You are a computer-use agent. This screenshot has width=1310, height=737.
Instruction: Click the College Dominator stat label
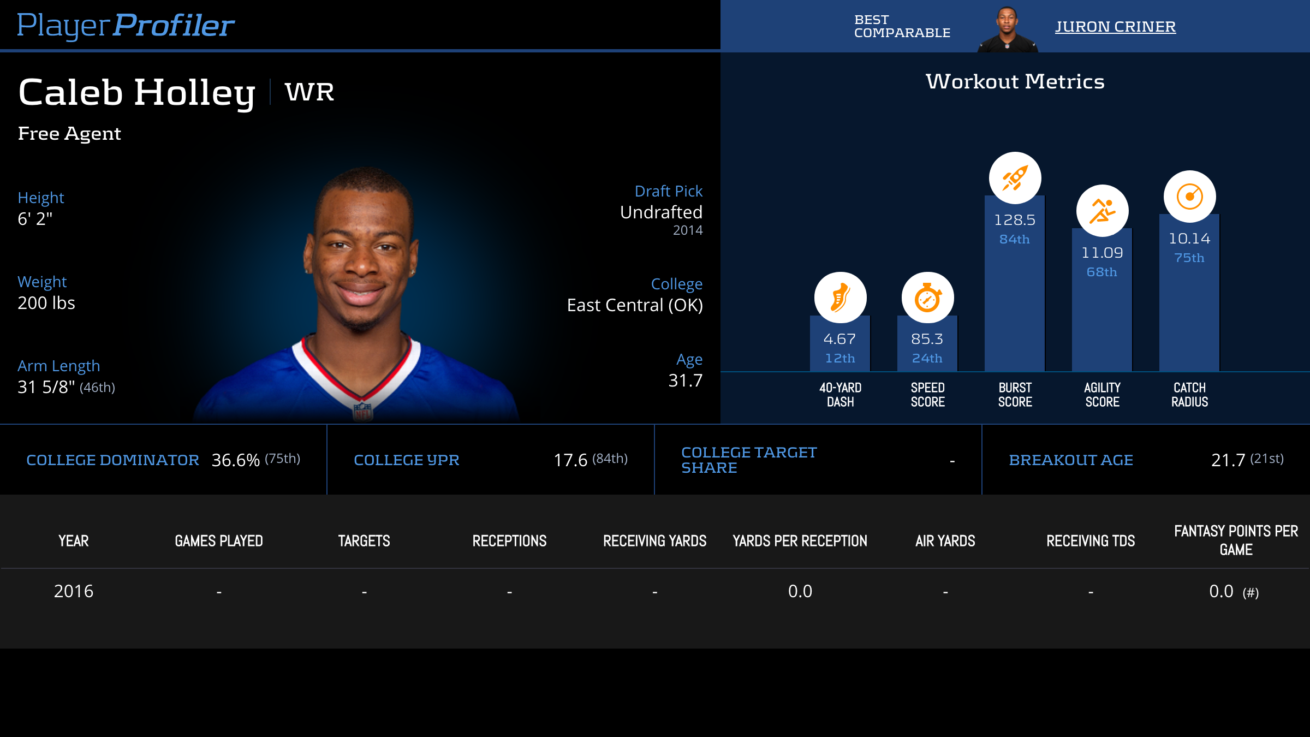[x=112, y=460]
